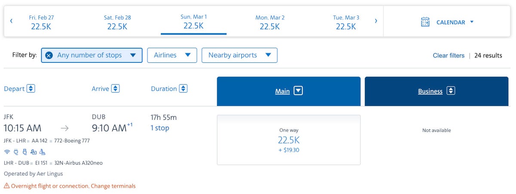Expand the Calendar dropdown arrow
The width and height of the screenshot is (516, 194).
point(472,22)
